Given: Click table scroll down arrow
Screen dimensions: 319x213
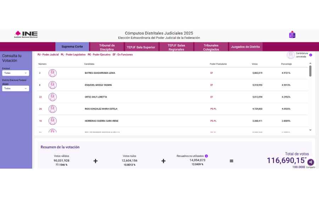Looking at the screenshot, I should click(310, 130).
